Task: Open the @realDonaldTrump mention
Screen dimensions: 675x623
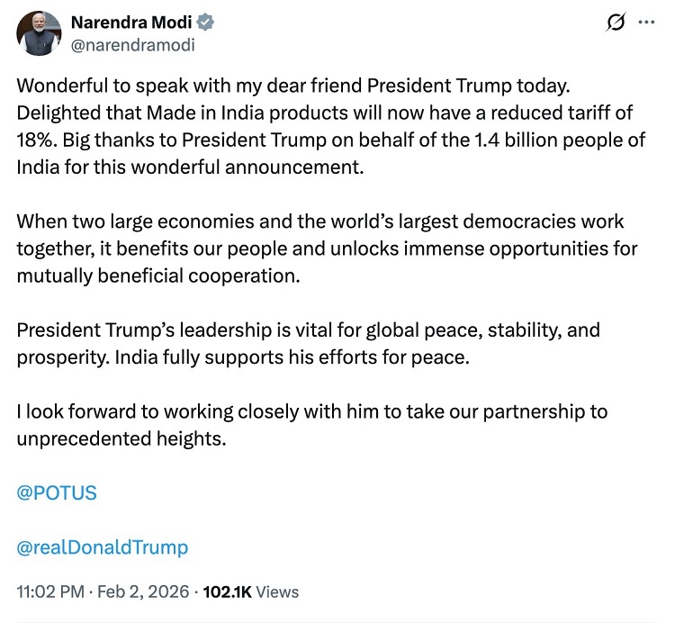Action: [103, 546]
